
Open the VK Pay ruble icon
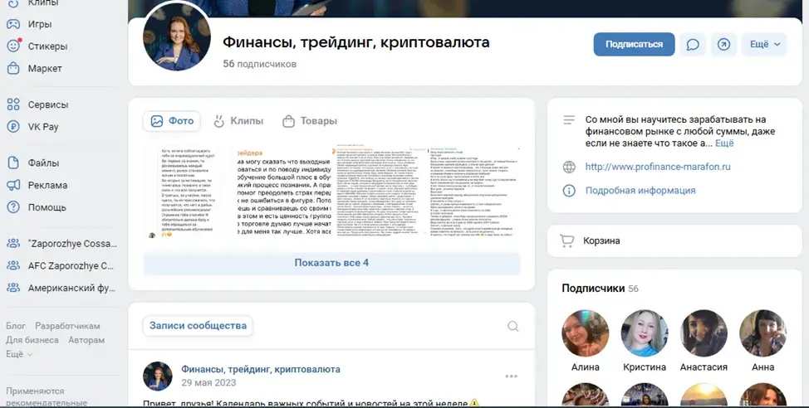point(13,127)
